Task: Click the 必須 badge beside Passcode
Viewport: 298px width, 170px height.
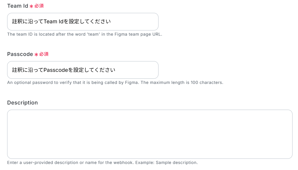Action: 44,54
